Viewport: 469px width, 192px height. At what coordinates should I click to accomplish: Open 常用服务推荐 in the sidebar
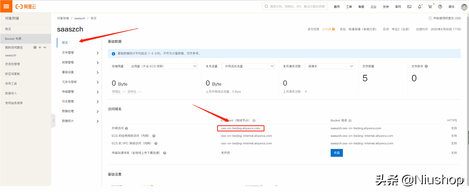coord(14,103)
